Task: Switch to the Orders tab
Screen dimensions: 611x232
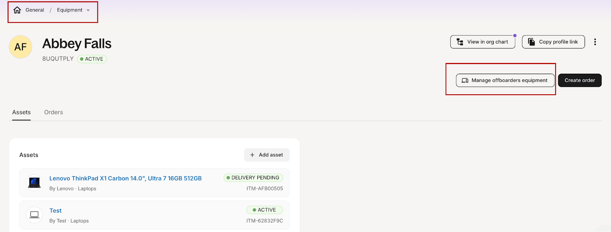Action: pyautogui.click(x=53, y=112)
